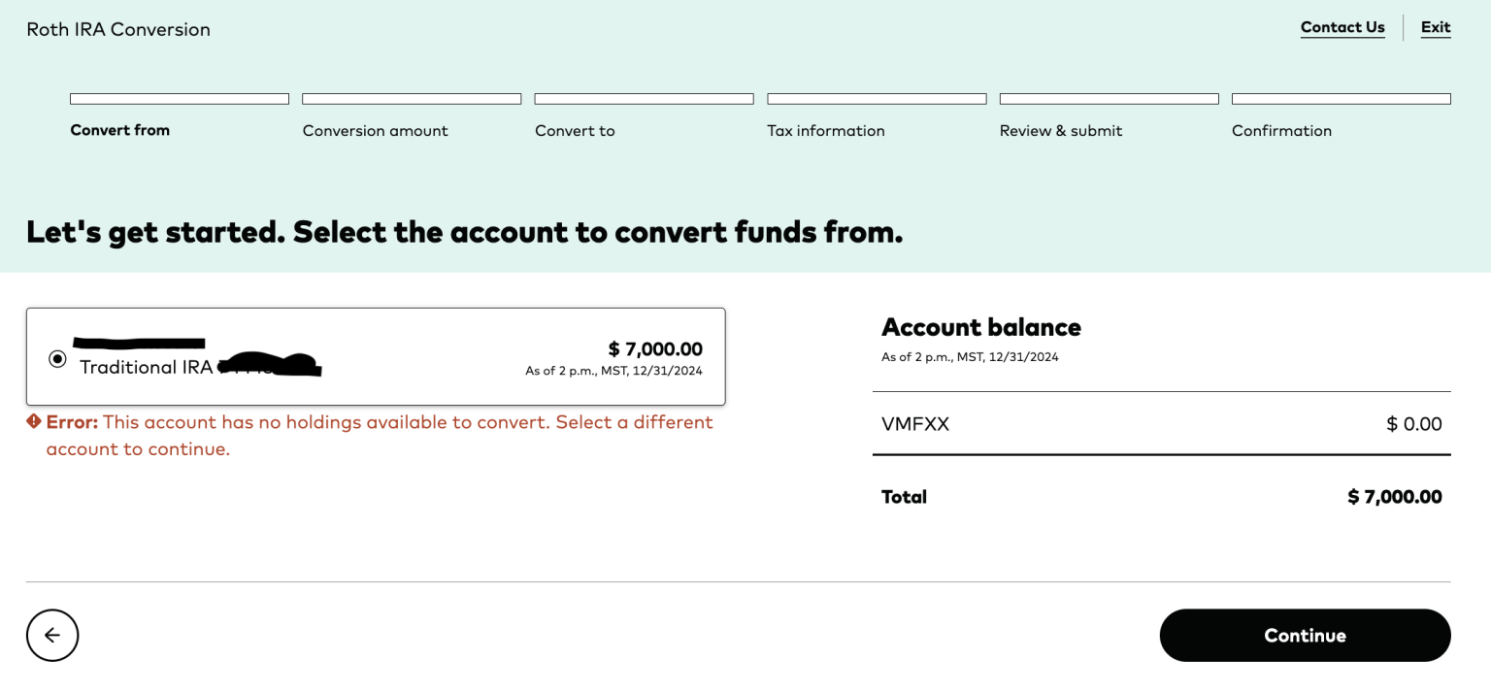
Task: Click the Convert to step label
Action: tap(575, 130)
